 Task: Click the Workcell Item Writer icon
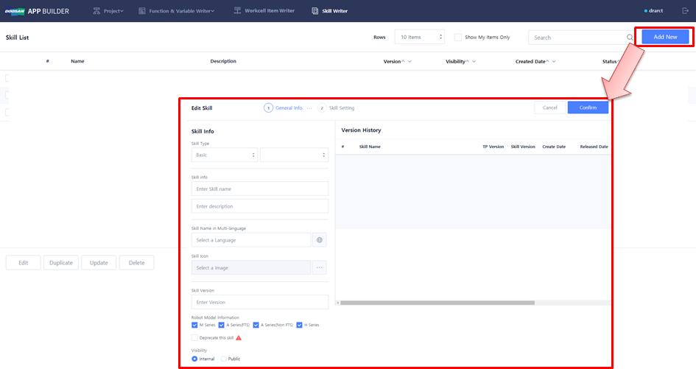pyautogui.click(x=237, y=11)
